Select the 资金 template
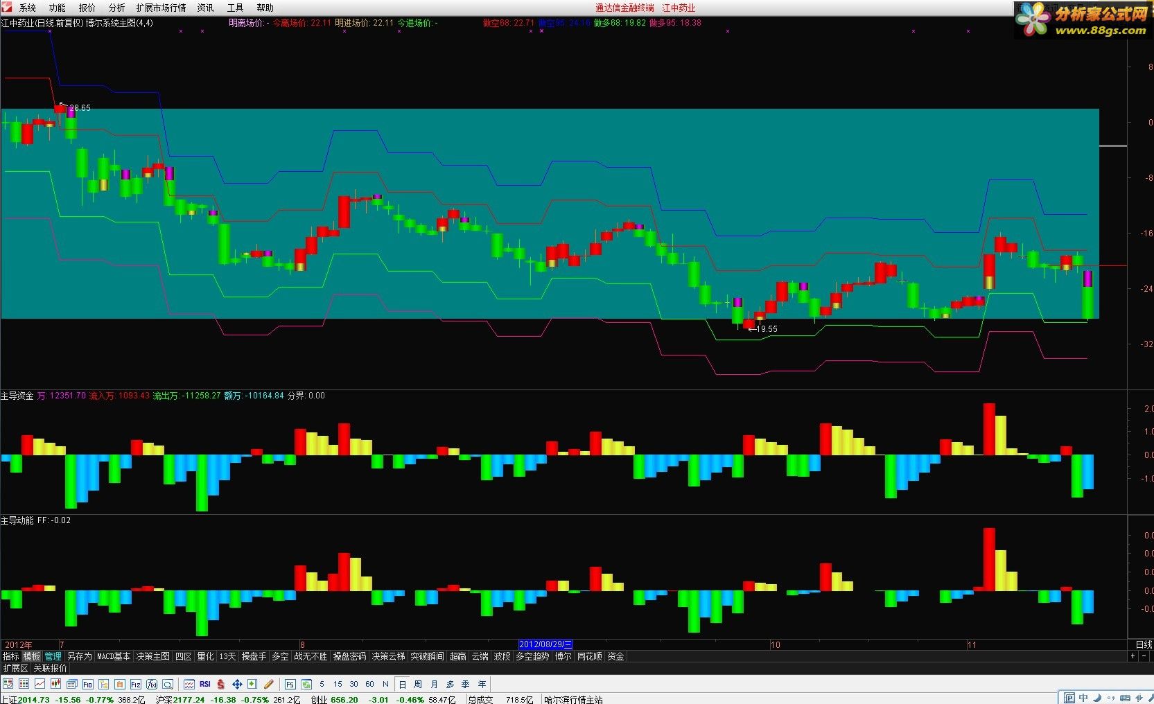 click(616, 656)
